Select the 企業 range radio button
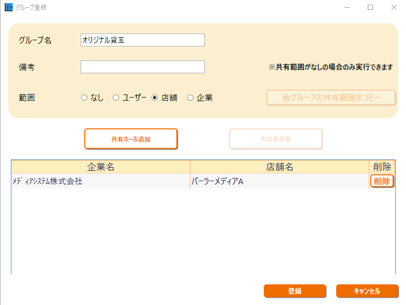The width and height of the screenshot is (406, 305). [190, 98]
